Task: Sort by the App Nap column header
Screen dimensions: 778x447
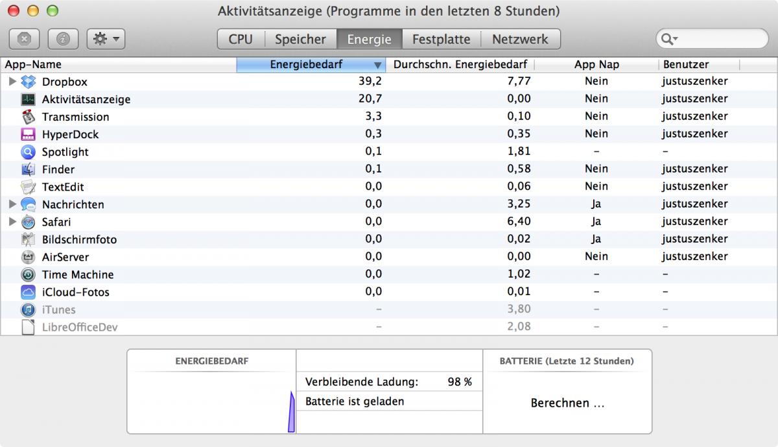Action: [x=596, y=65]
